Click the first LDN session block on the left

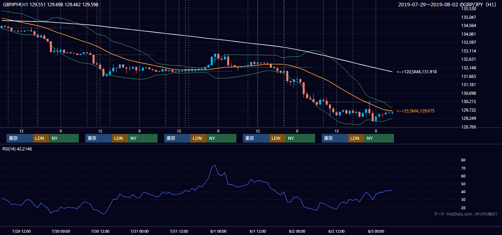[x=41, y=138]
